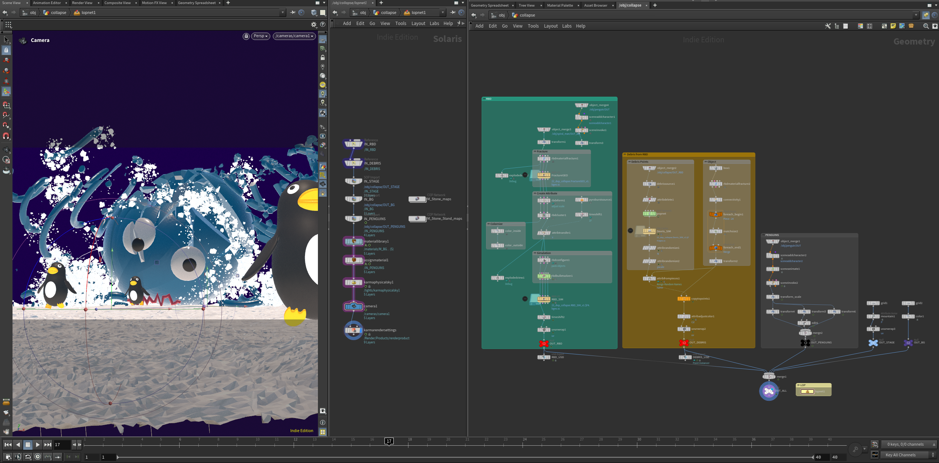
Task: Activate the grid snapping magnet icon
Action: (x=6, y=105)
